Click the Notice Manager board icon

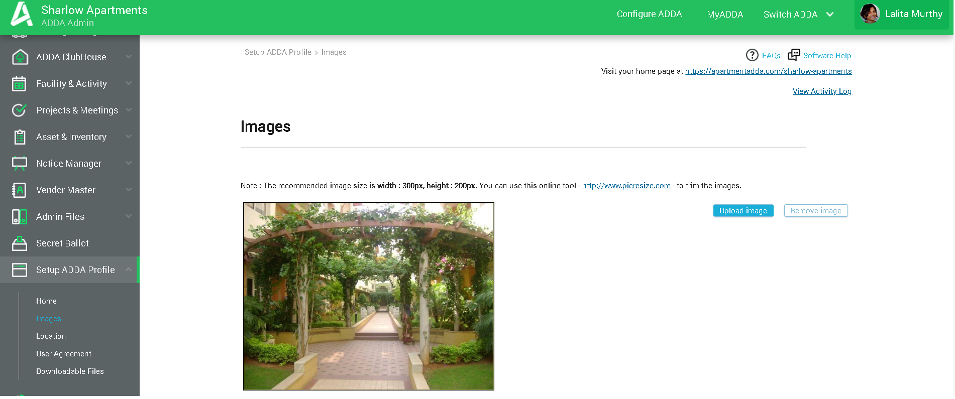click(x=20, y=164)
